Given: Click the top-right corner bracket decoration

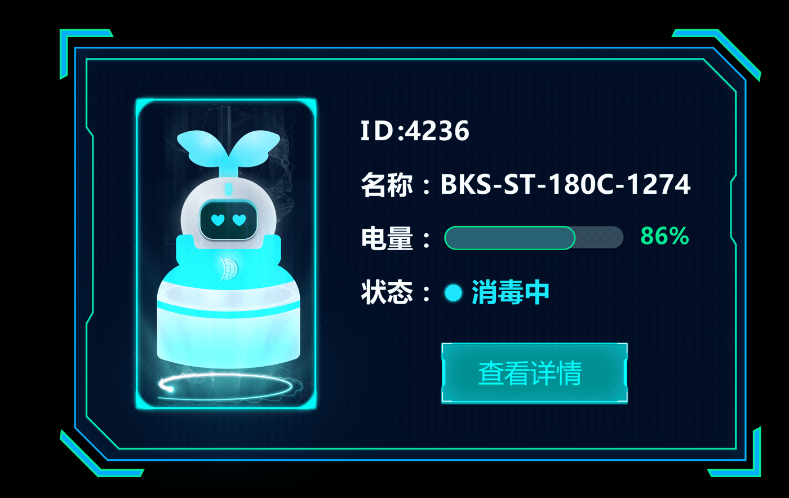Looking at the screenshot, I should point(716,55).
